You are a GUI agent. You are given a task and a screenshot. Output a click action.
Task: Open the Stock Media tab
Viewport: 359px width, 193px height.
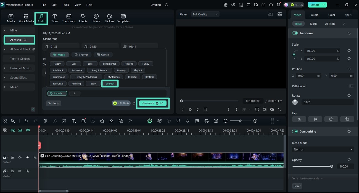26,18
